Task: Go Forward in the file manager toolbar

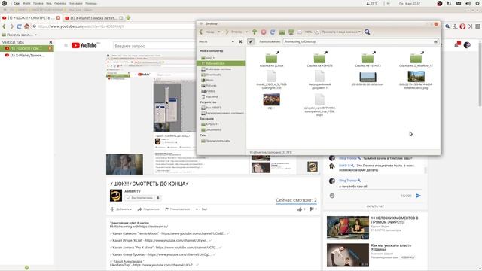Action: click(x=233, y=32)
